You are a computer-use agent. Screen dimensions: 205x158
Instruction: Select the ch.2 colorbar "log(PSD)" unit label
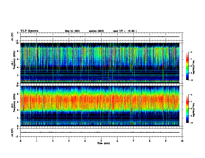(x=194, y=110)
